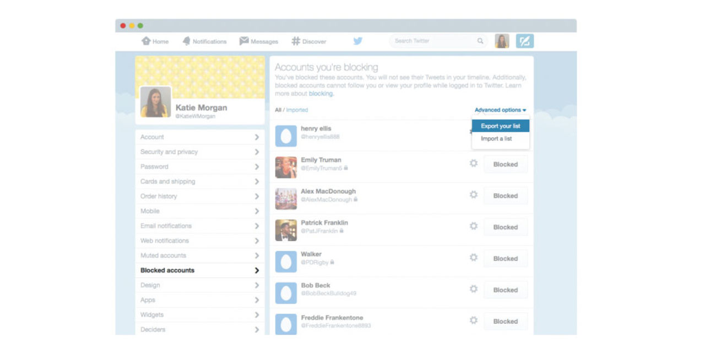This screenshot has height=358, width=705.
Task: Unblock Bob Beck using Blocked button
Action: pyautogui.click(x=505, y=290)
